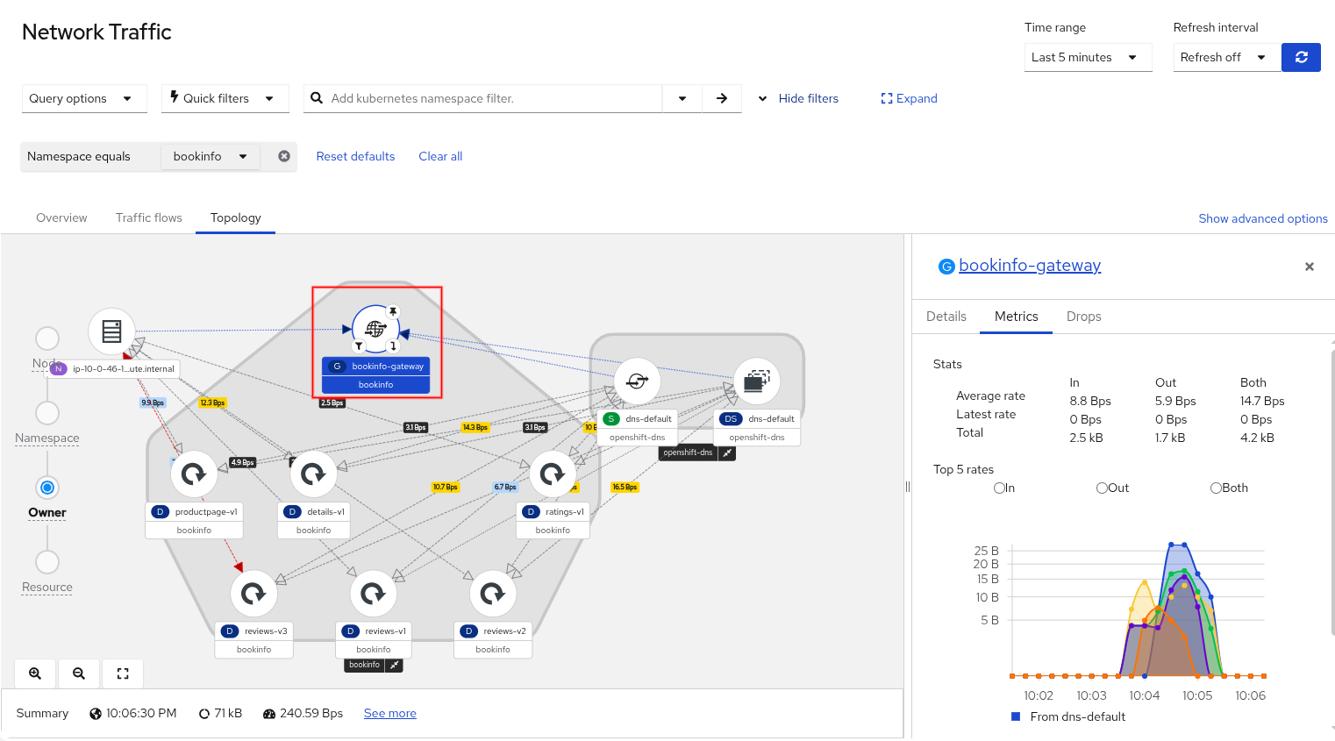This screenshot has height=741, width=1335.
Task: Open the Drops tab in side panel
Action: tap(1083, 317)
